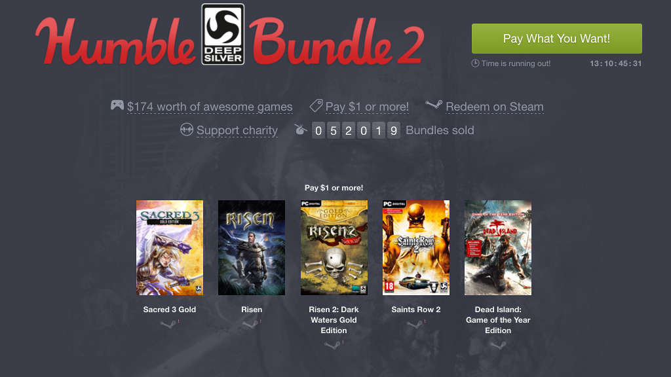Click Steam icon under Risen title
The height and width of the screenshot is (377, 671).
[x=251, y=325]
